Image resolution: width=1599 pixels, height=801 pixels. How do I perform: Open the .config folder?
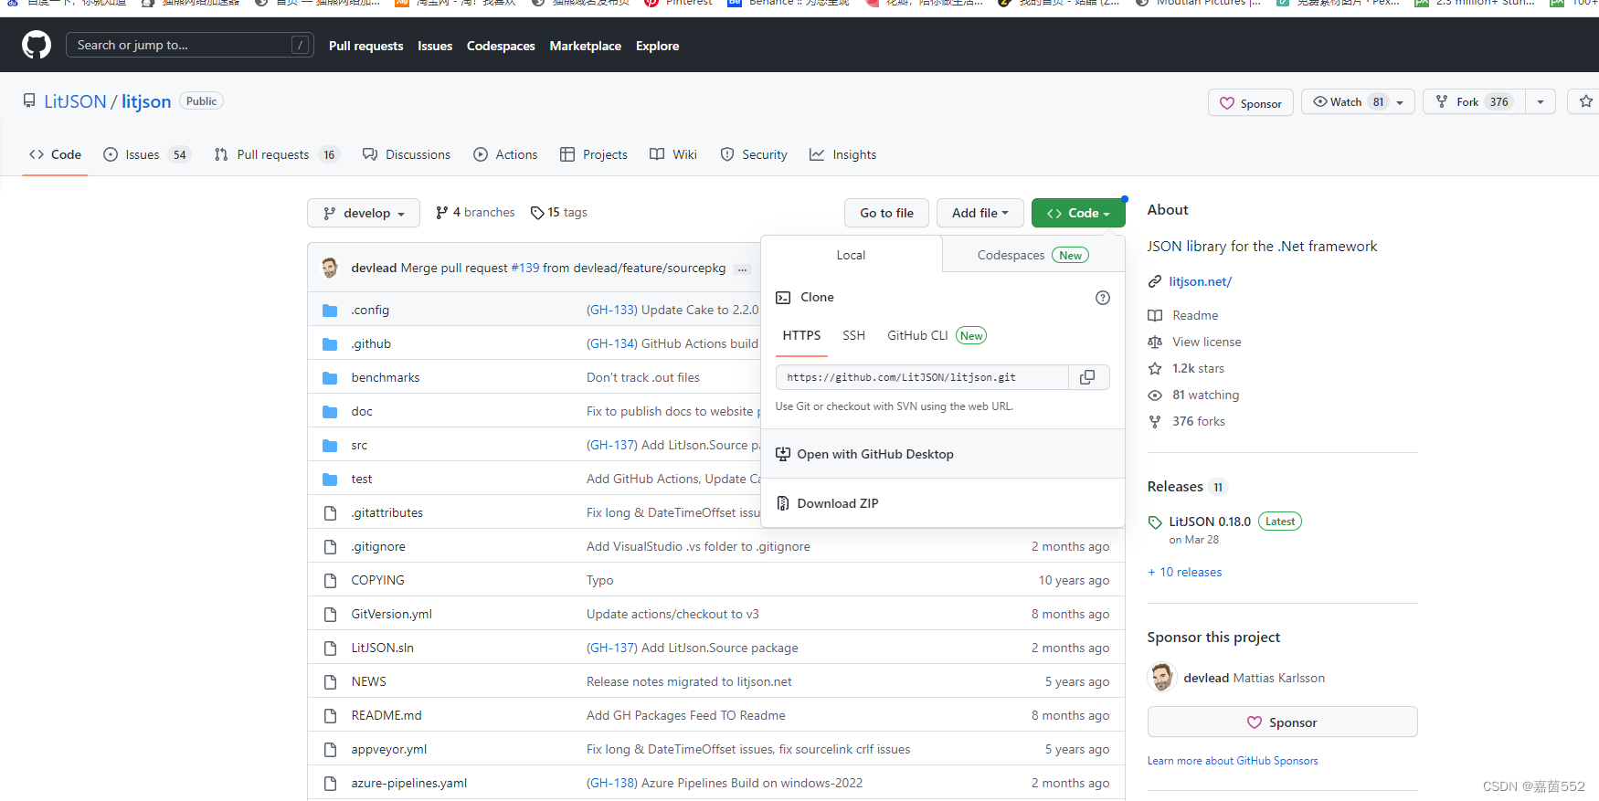370,310
